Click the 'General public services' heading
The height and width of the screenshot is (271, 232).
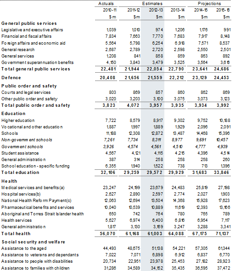(29, 23)
